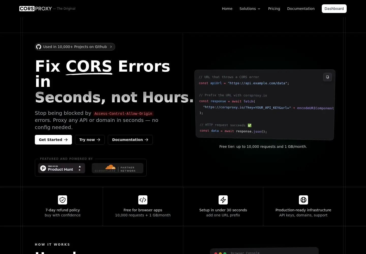Click the lightning bolt setup icon
The height and width of the screenshot is (254, 366).
[x=223, y=200]
